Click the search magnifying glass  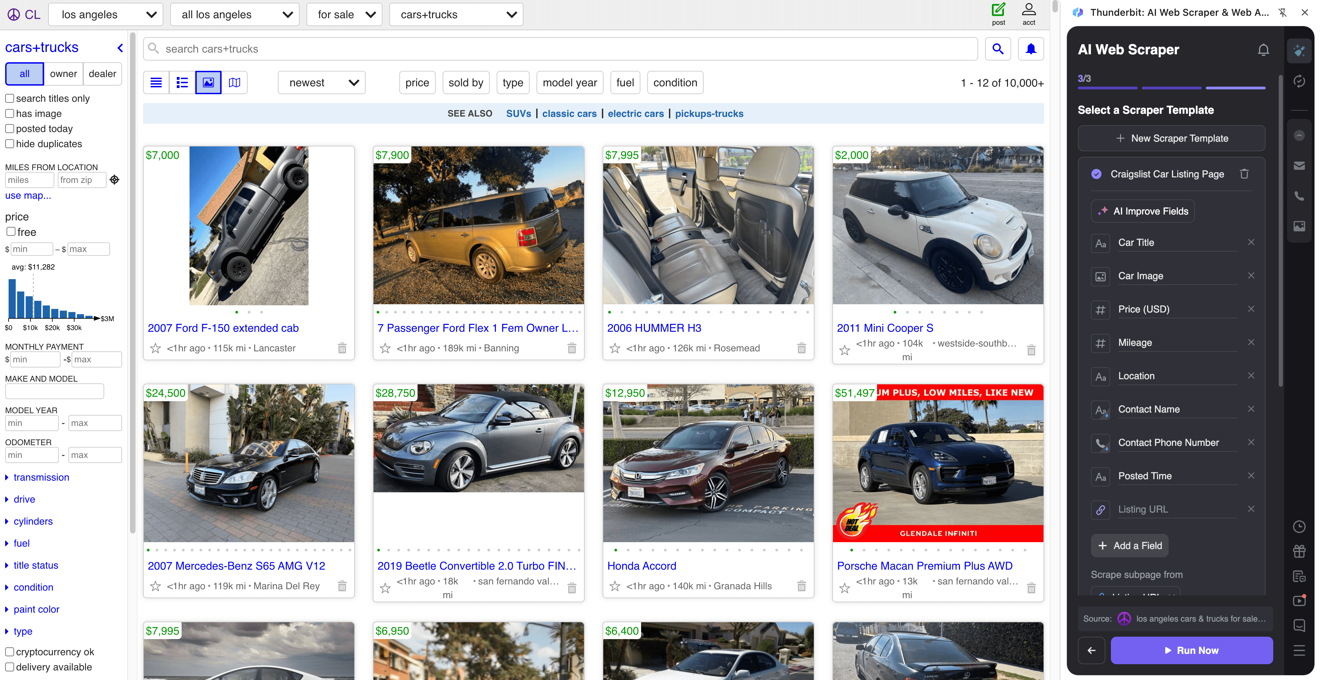pyautogui.click(x=998, y=48)
